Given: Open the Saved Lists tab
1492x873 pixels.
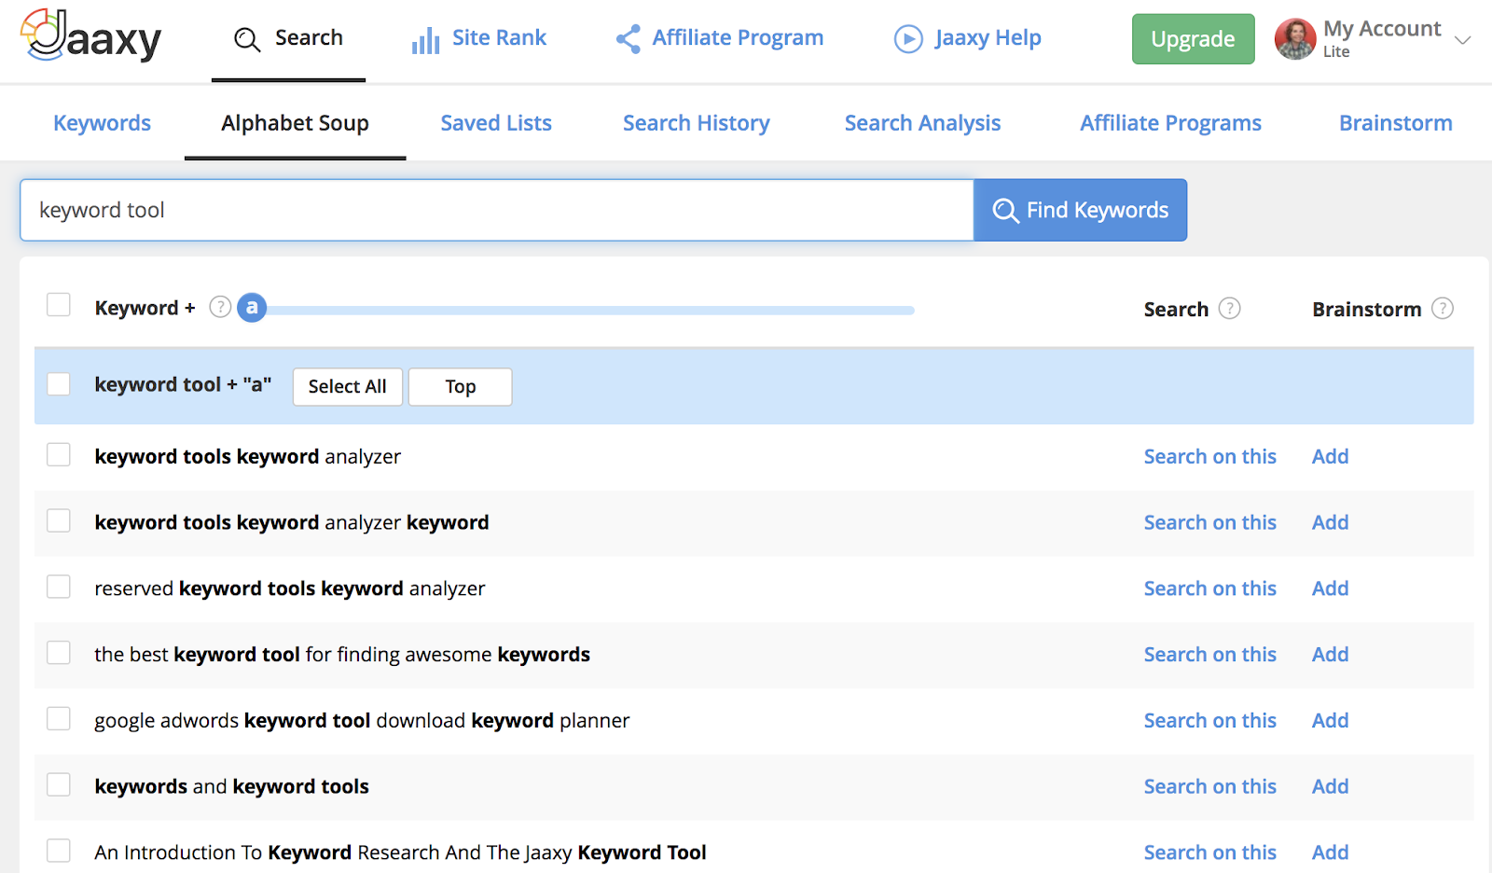Looking at the screenshot, I should [x=496, y=123].
